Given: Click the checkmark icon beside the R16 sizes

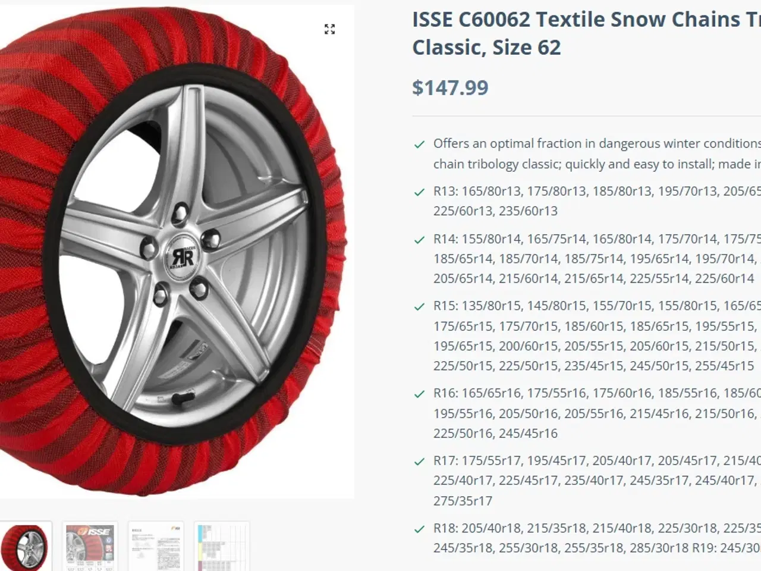Looking at the screenshot, I should click(420, 394).
